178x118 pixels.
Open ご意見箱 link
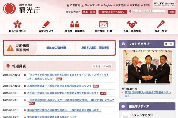pyautogui.click(x=75, y=5)
